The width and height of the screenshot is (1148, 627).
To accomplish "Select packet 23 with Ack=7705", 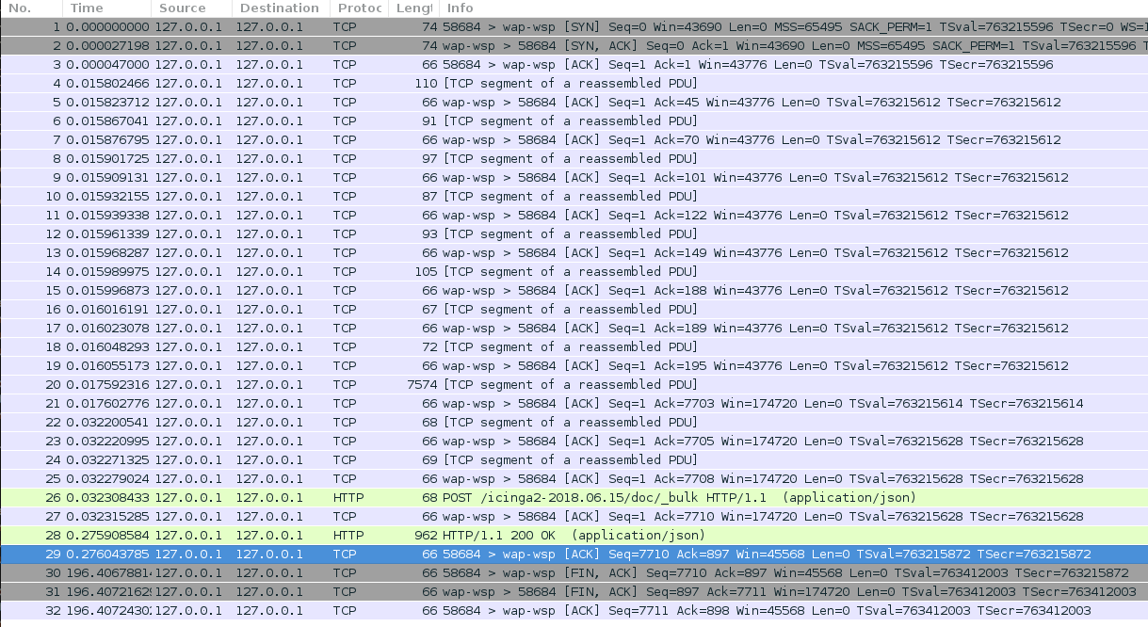I will coord(574,441).
